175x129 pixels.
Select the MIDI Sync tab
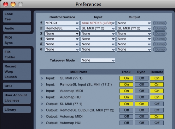[17, 40]
